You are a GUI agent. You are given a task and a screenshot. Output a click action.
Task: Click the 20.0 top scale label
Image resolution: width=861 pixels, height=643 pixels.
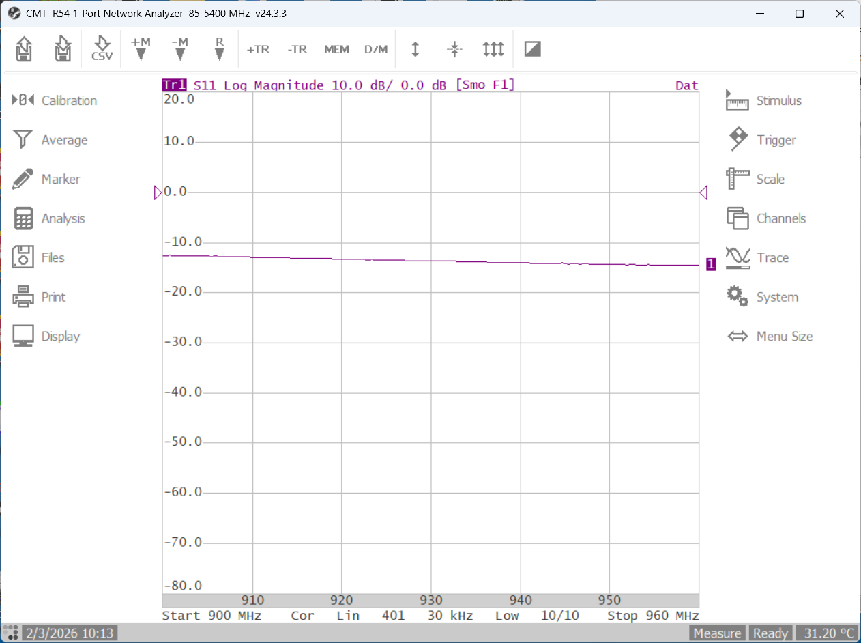(179, 99)
